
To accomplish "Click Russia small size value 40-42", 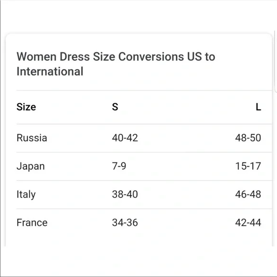I will pos(125,138).
